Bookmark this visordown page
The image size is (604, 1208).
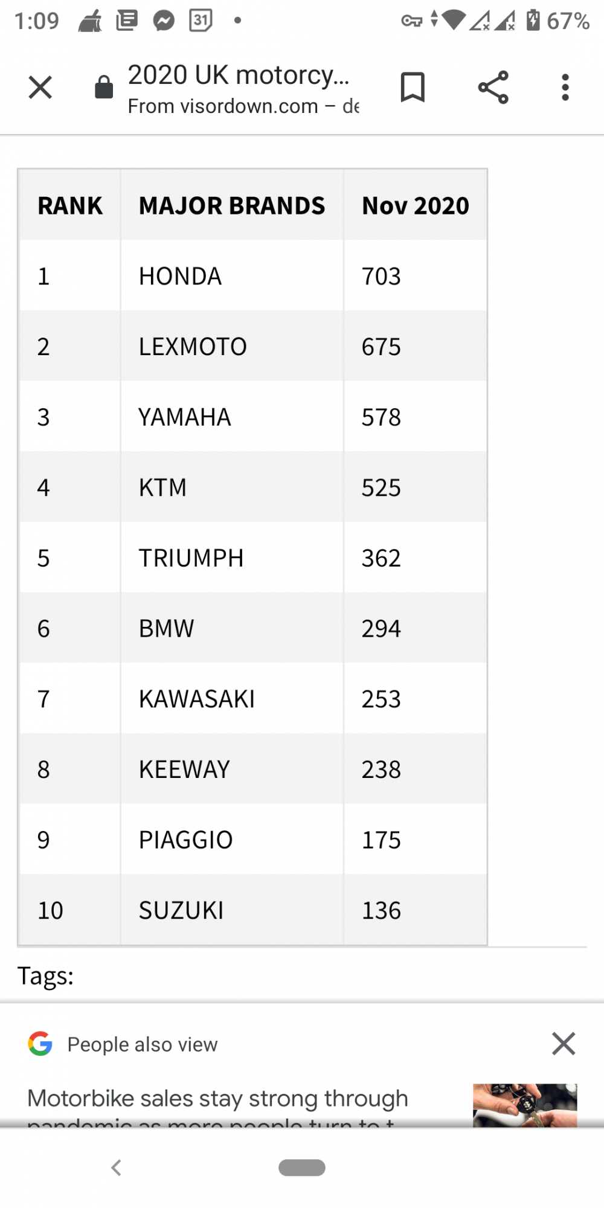point(413,88)
